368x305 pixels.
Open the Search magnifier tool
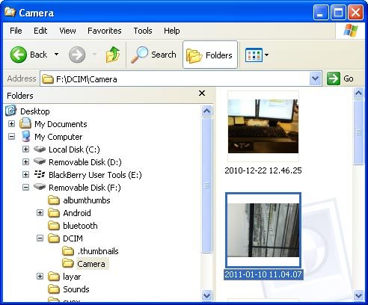coord(139,55)
